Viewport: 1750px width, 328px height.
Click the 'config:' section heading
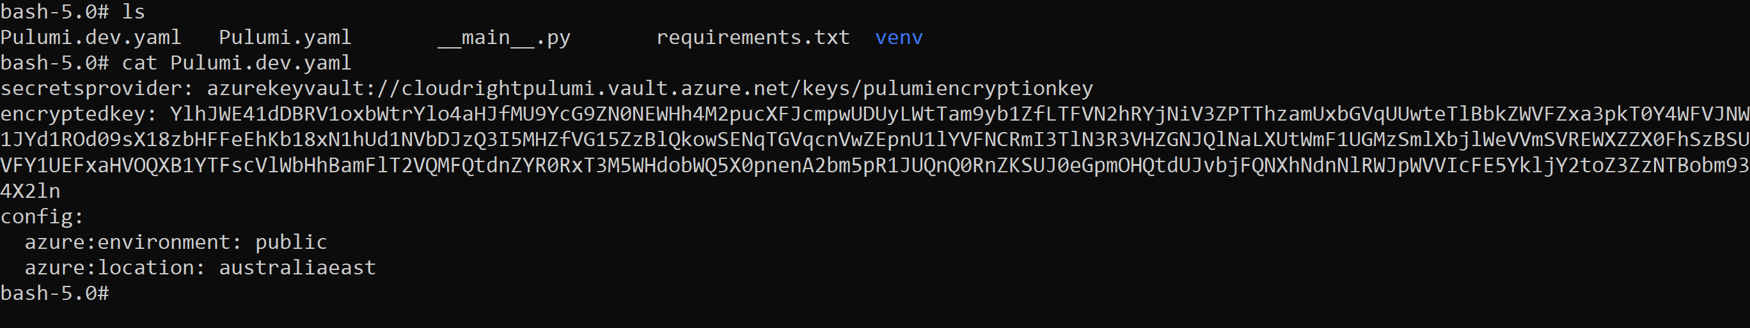click(42, 217)
